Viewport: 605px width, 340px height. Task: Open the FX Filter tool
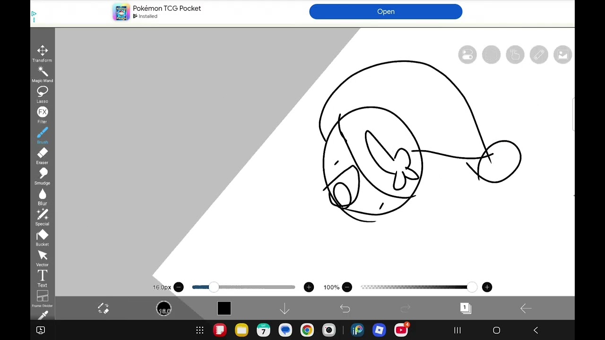point(42,115)
